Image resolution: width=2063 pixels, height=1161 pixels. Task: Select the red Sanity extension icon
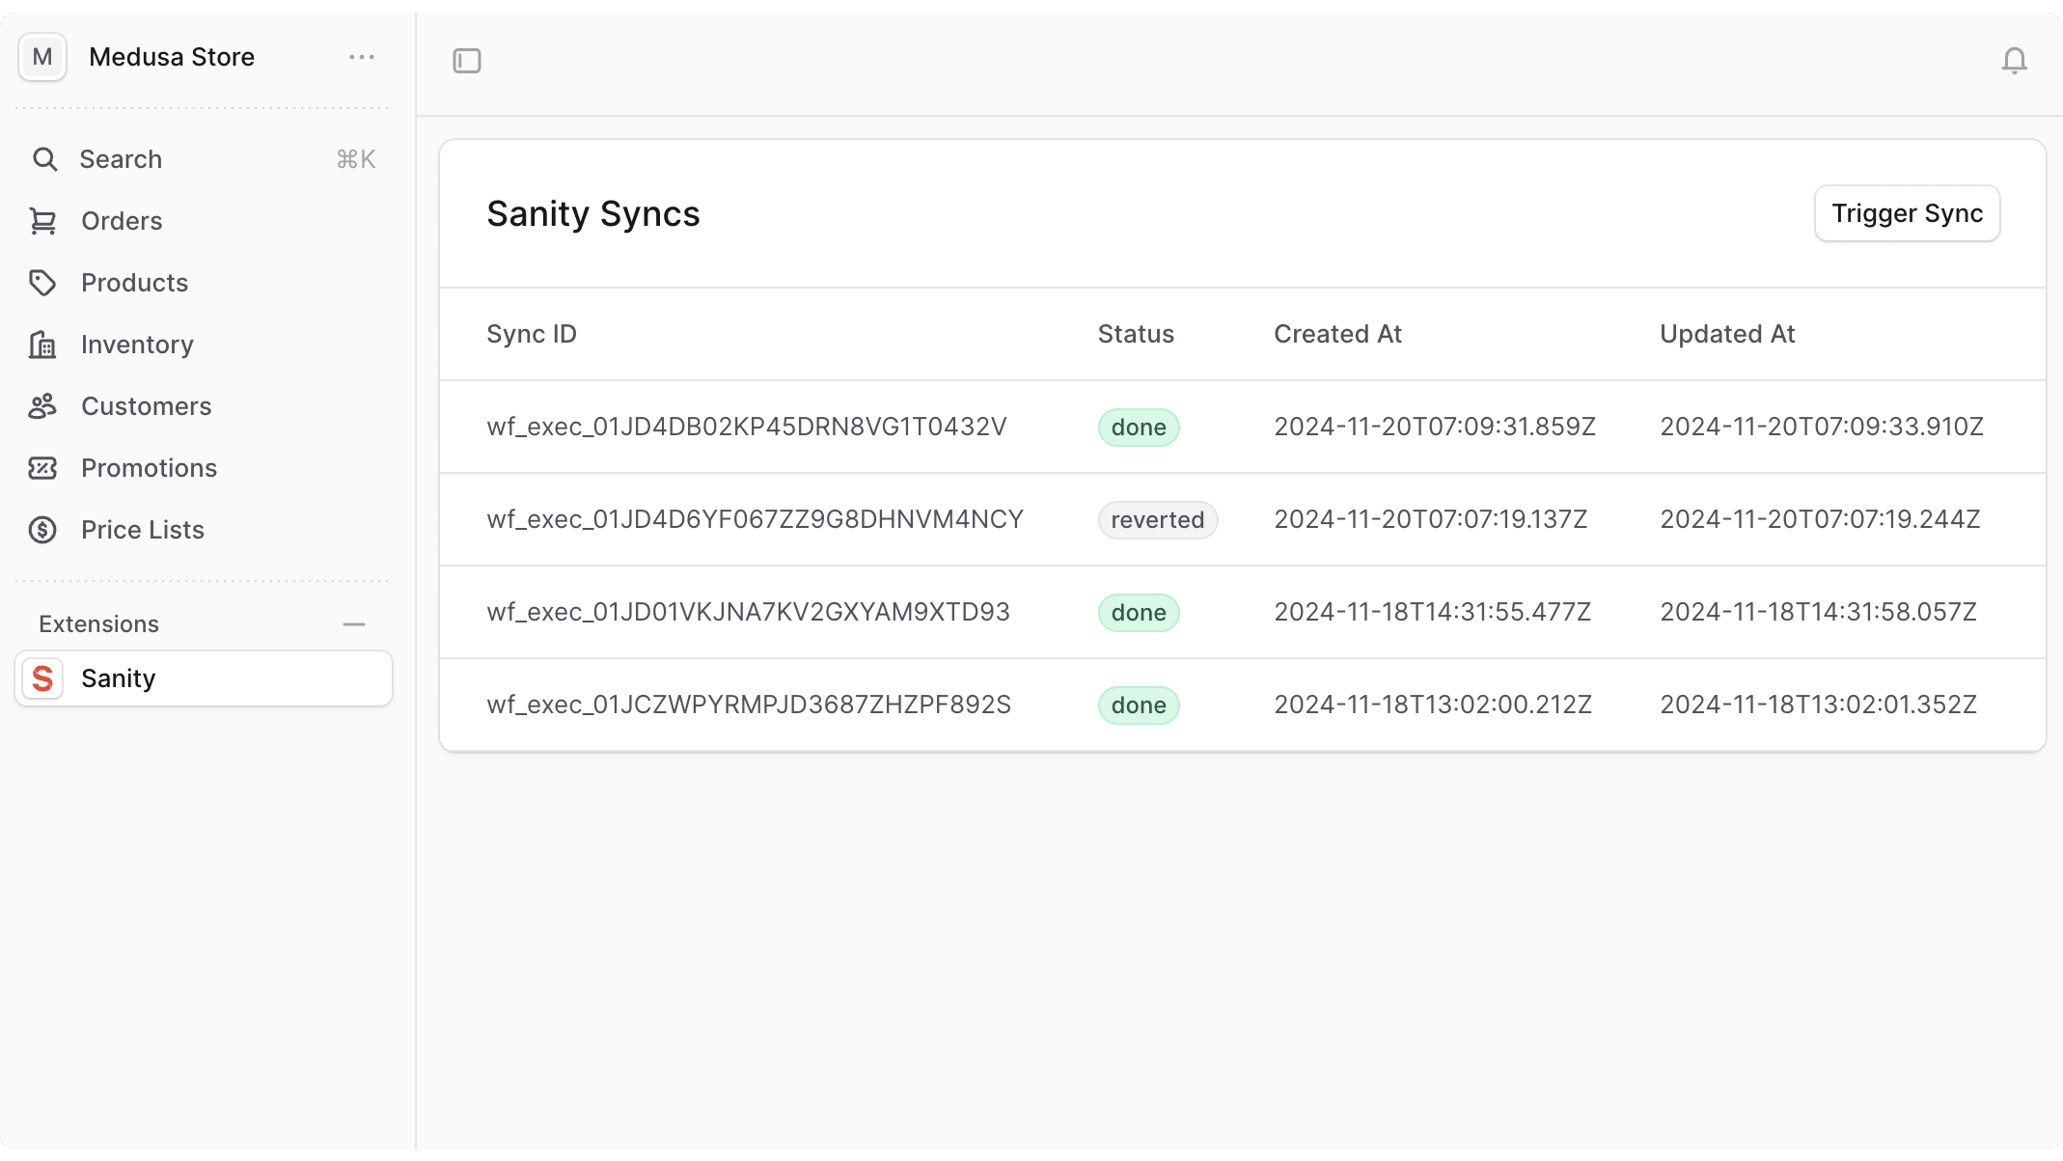[x=42, y=678]
